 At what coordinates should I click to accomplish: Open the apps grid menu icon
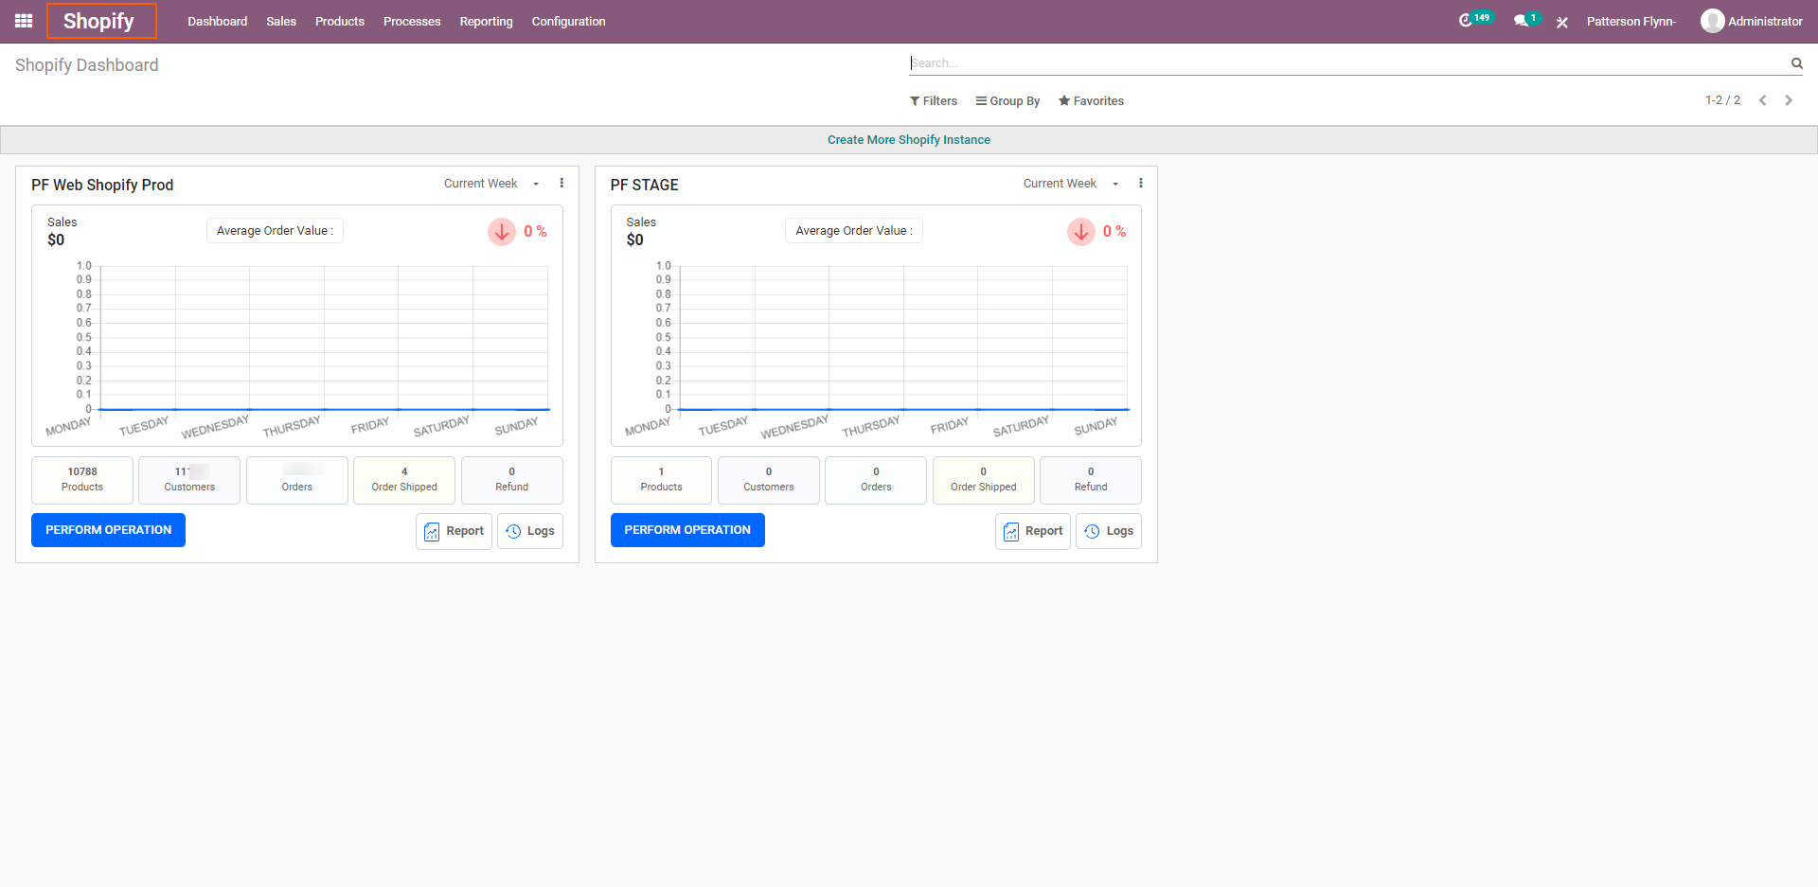24,21
